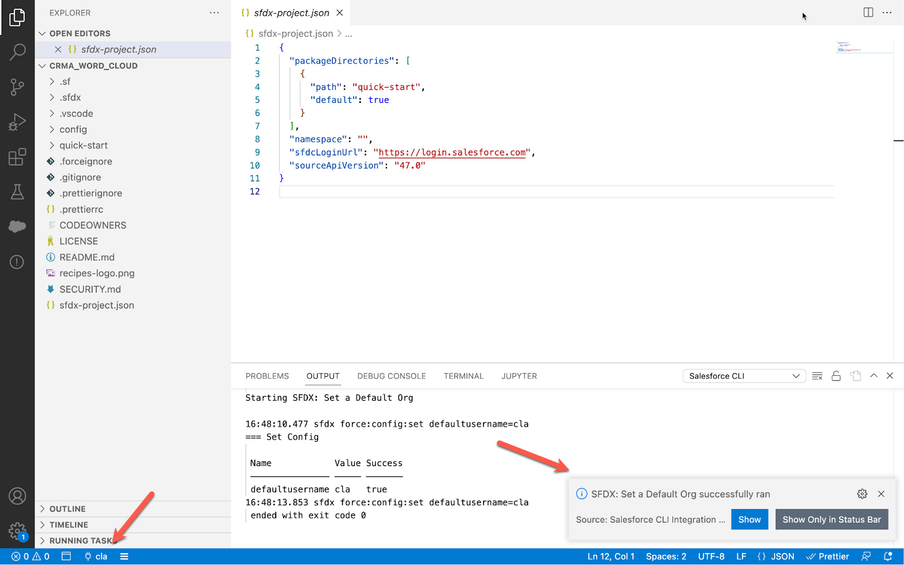The width and height of the screenshot is (904, 565).
Task: Open the Salesforce cloud view
Action: (x=17, y=227)
